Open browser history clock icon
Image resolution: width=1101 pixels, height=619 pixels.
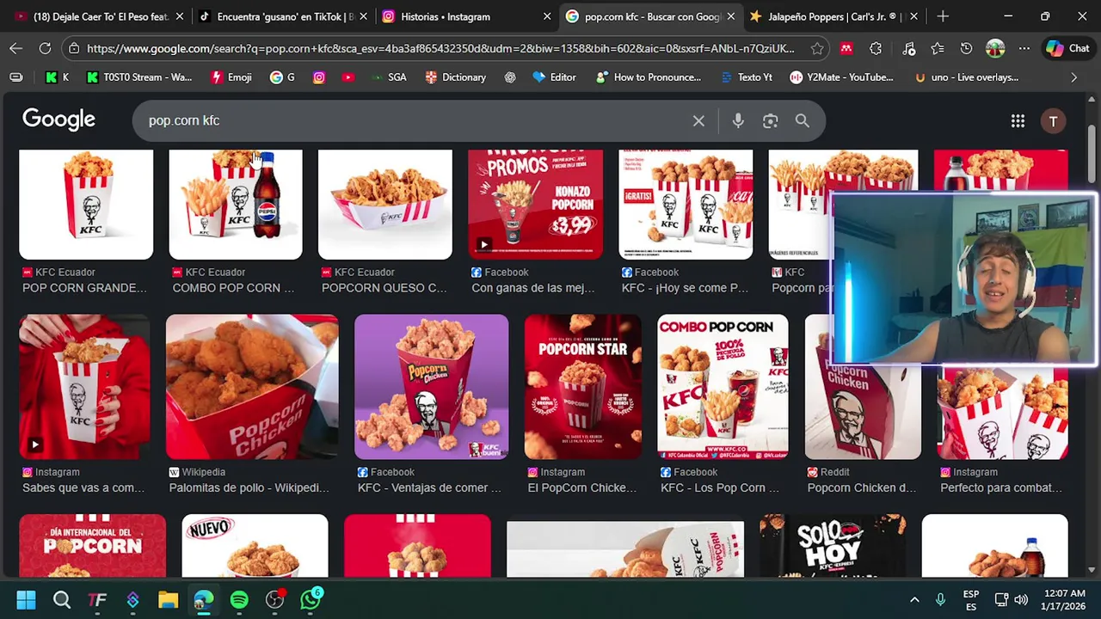966,49
